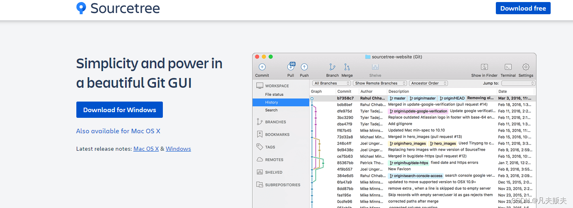The height and width of the screenshot is (208, 573).
Task: Click the Merge toolbar icon
Action: click(x=347, y=67)
